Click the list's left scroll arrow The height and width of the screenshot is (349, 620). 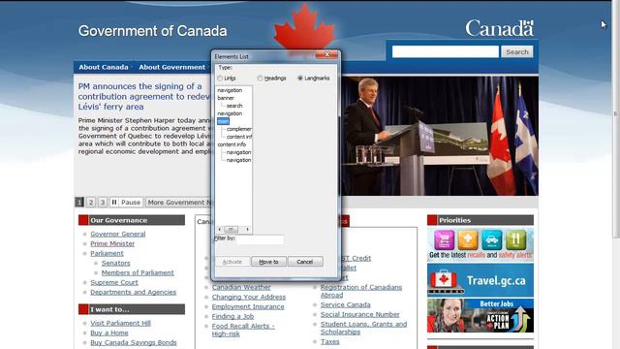[x=220, y=229]
